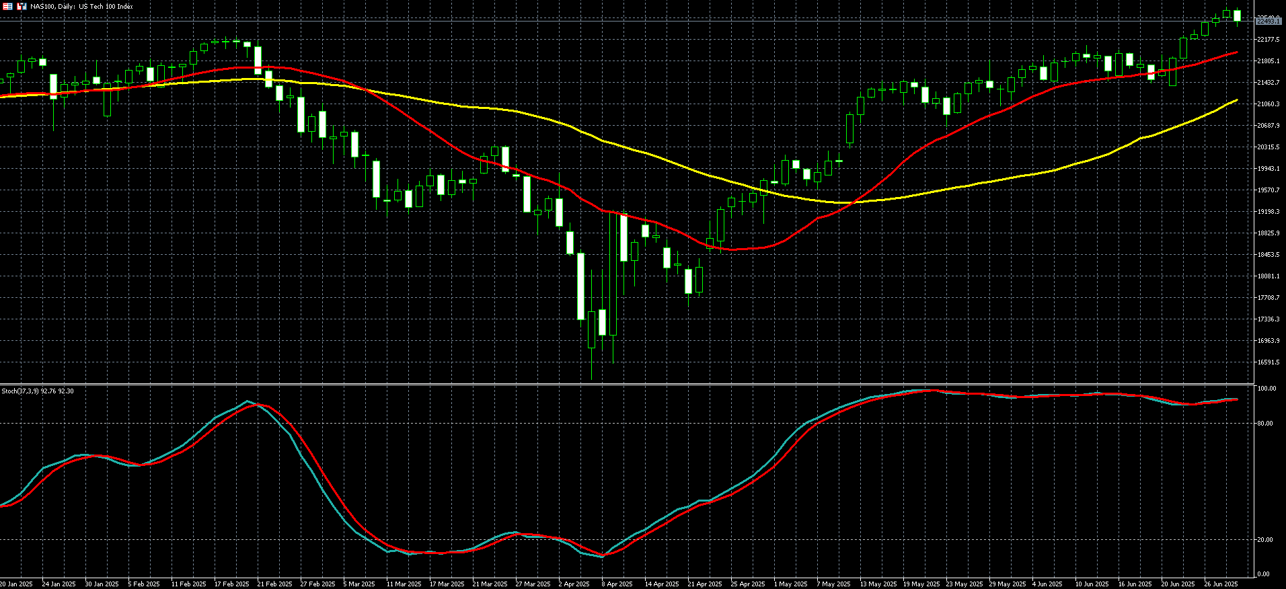Image resolution: width=1286 pixels, height=589 pixels.
Task: Click the highlighted current price tag 22493.1
Action: tap(1269, 22)
